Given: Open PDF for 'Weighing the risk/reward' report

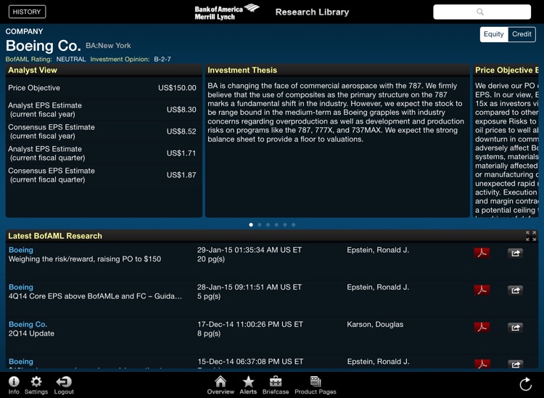Looking at the screenshot, I should 482,253.
